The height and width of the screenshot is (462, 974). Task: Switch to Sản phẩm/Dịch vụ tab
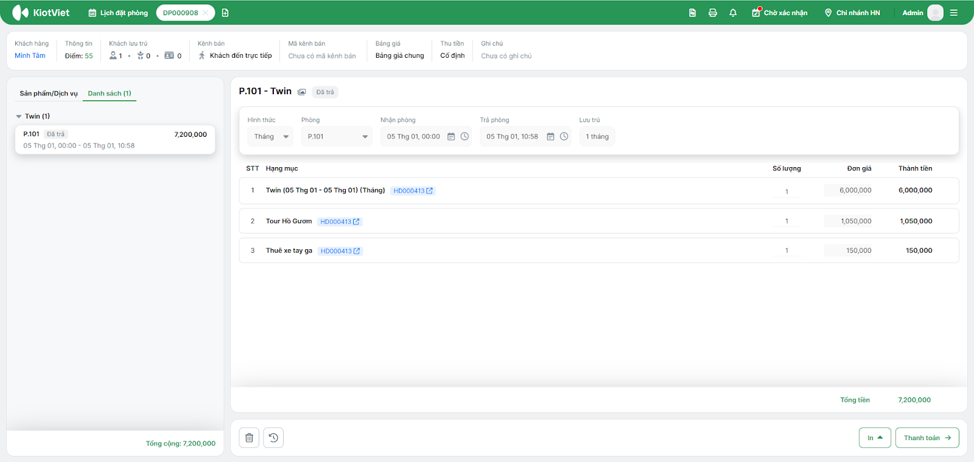[49, 94]
